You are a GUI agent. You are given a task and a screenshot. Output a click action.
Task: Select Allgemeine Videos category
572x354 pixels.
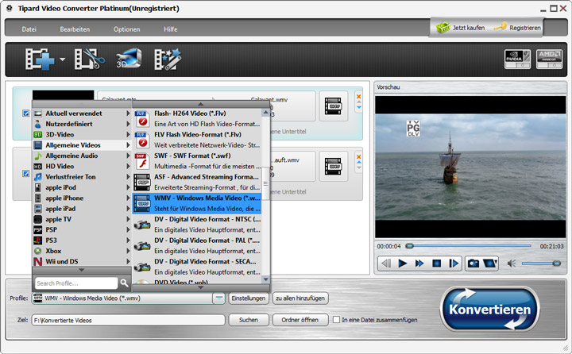tap(82, 145)
